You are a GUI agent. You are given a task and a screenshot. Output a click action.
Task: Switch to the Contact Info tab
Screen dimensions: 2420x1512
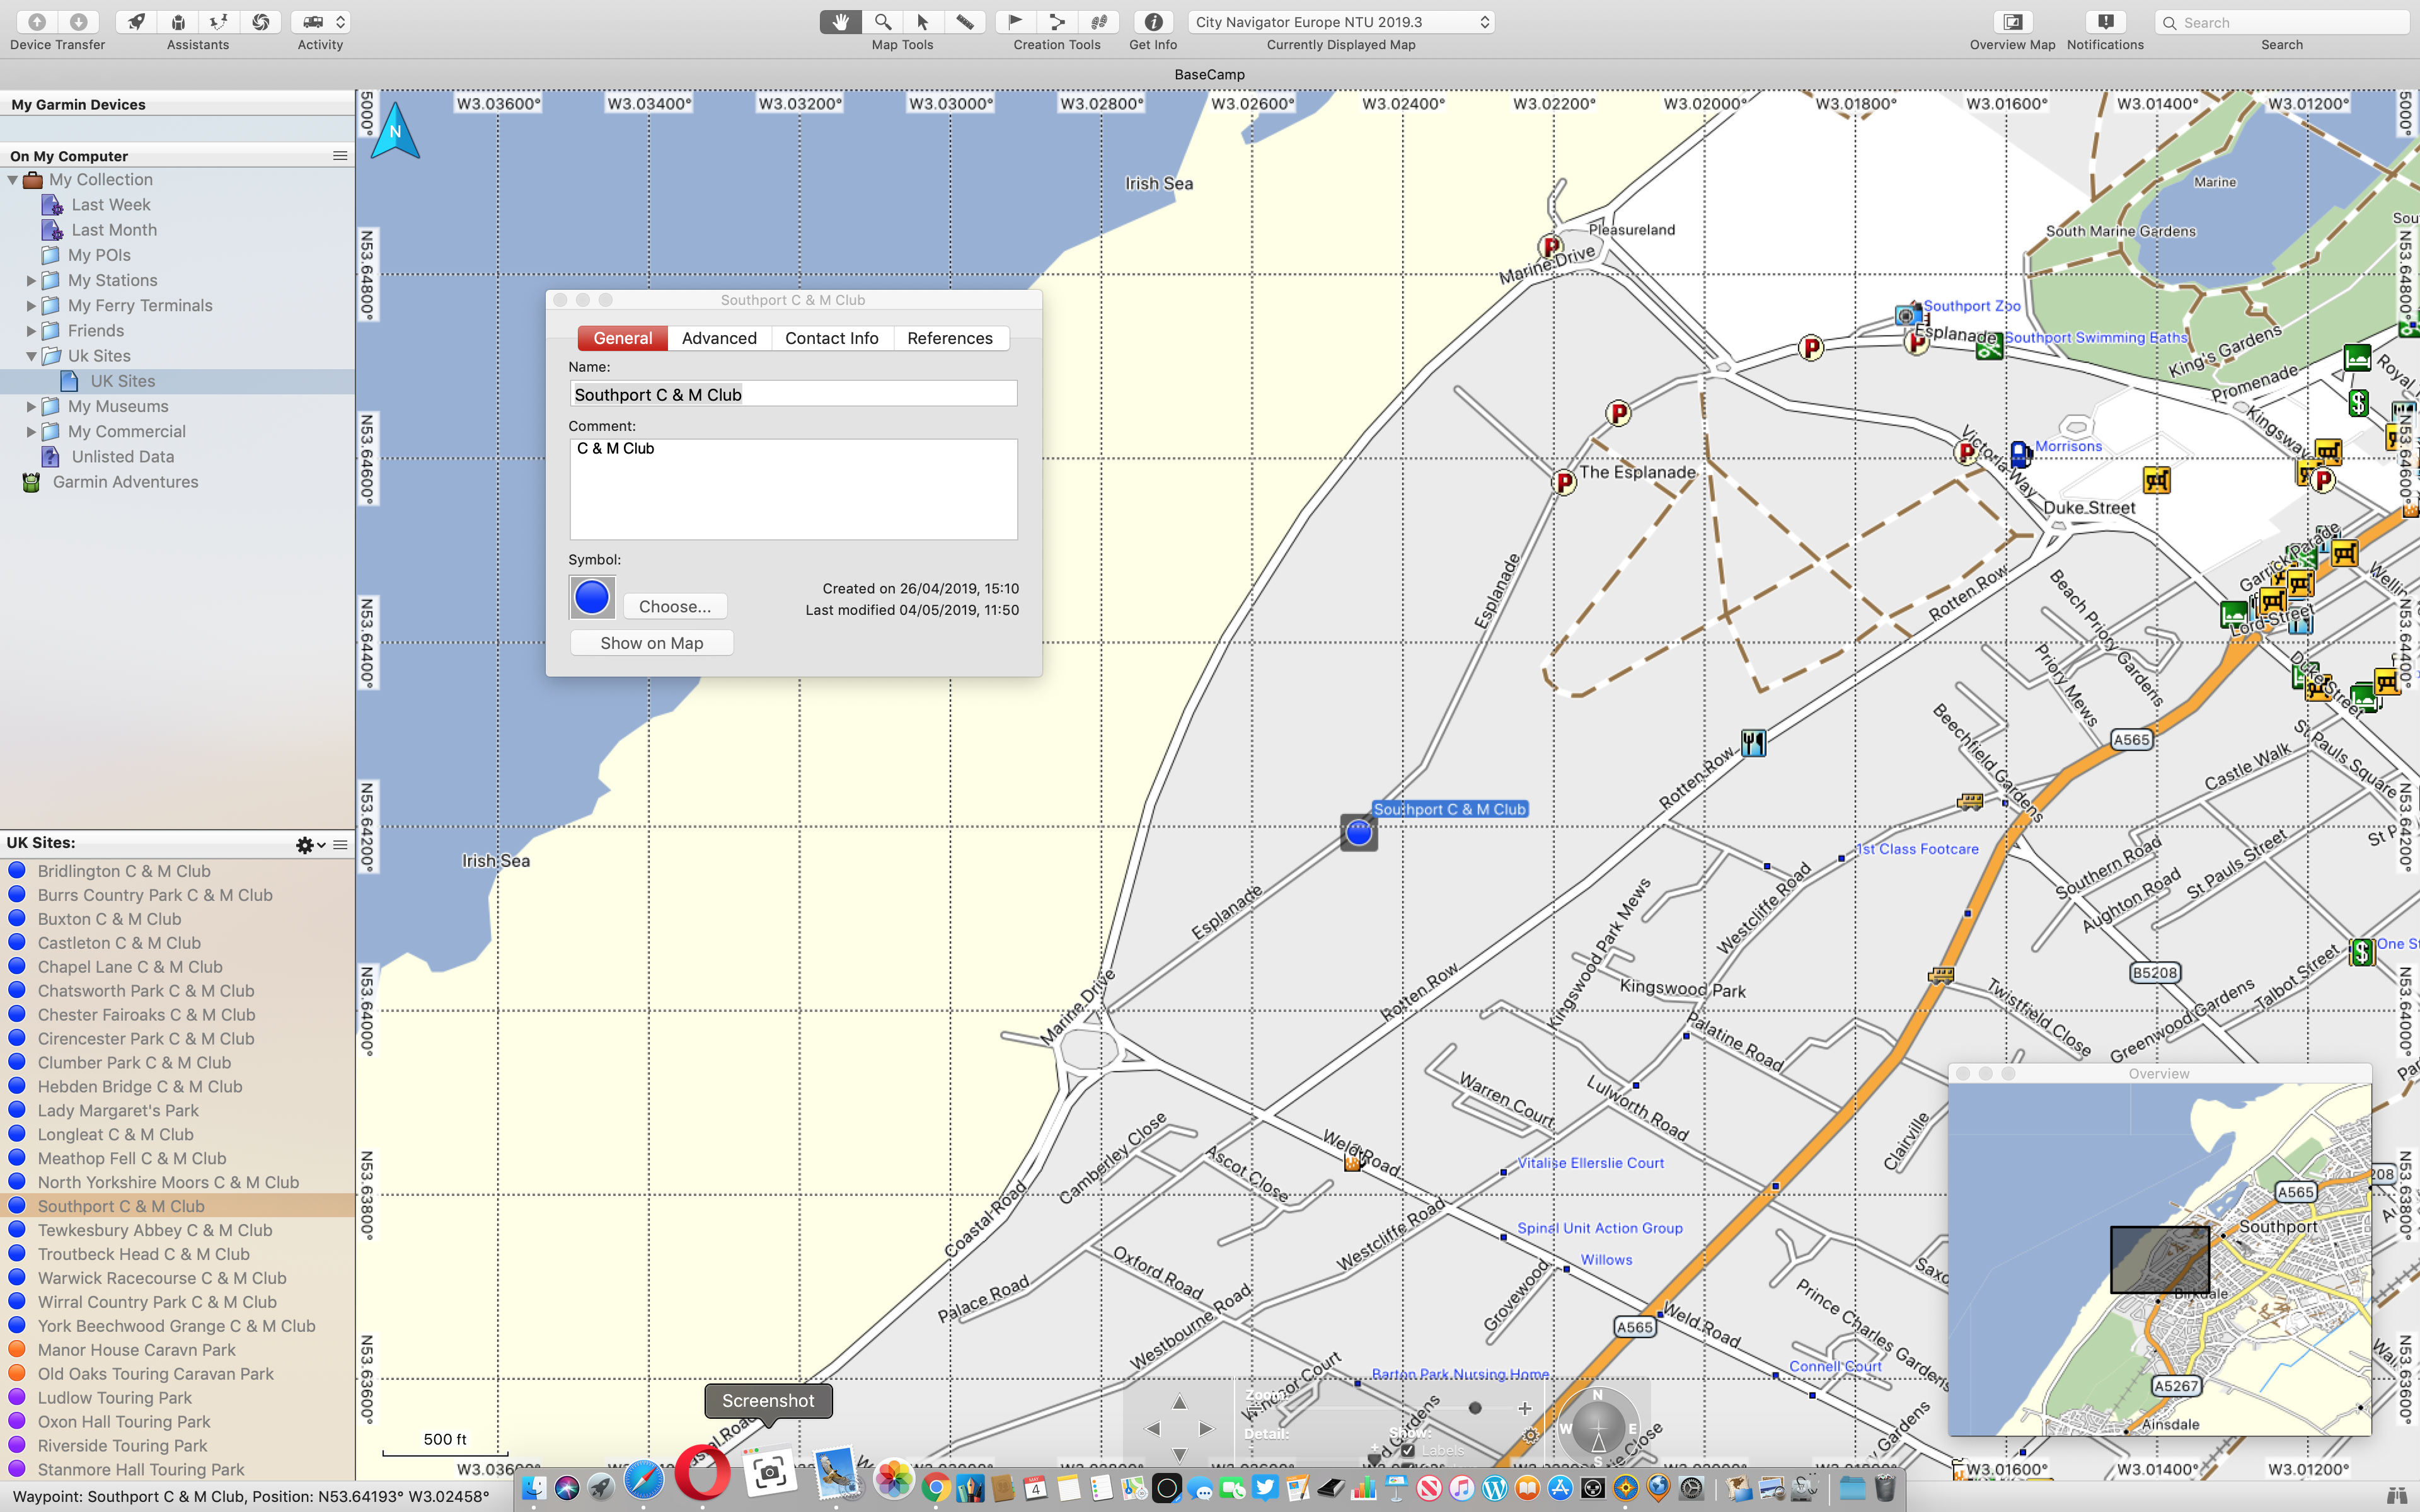click(831, 338)
